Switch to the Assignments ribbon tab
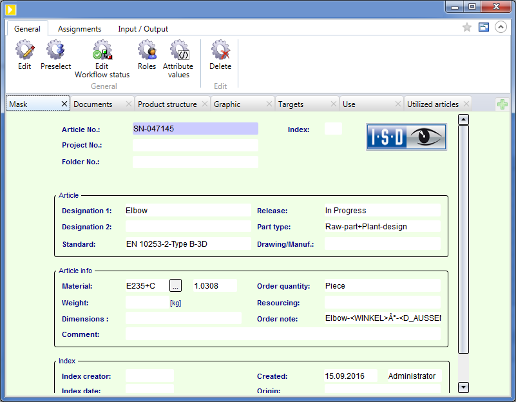This screenshot has height=402, width=516. click(79, 29)
